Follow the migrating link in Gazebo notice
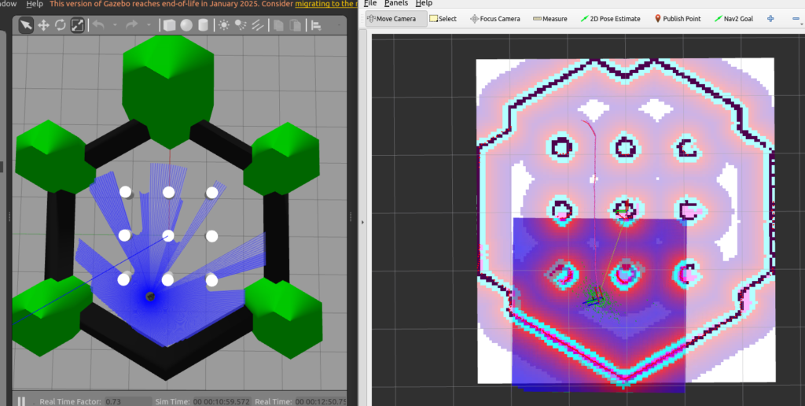Image resolution: width=805 pixels, height=406 pixels. pyautogui.click(x=322, y=3)
